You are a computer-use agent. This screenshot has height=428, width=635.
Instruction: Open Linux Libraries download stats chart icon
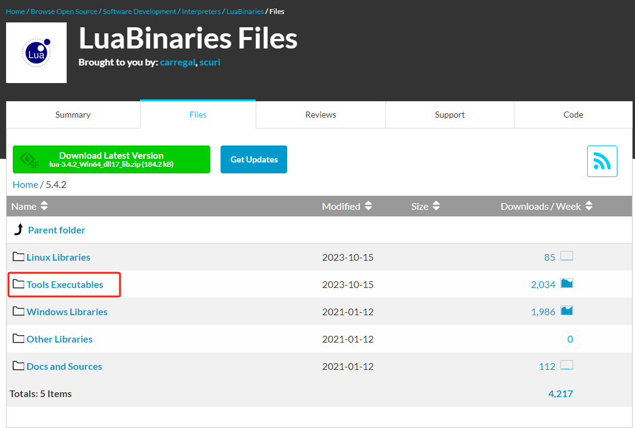567,256
